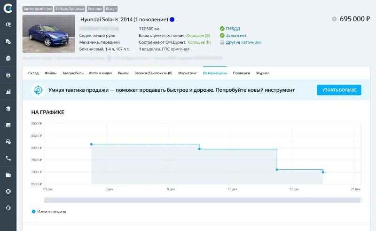Click the blue color dot after the car title

172,19
